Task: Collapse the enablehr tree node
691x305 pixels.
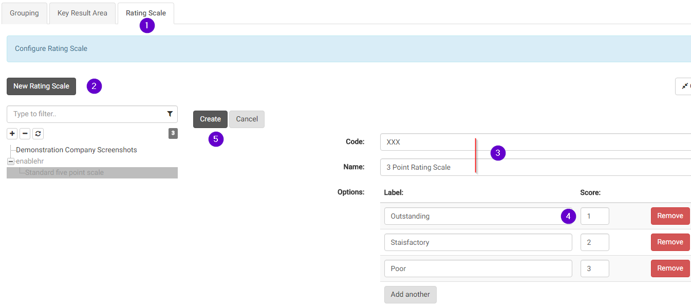Action: coord(11,162)
